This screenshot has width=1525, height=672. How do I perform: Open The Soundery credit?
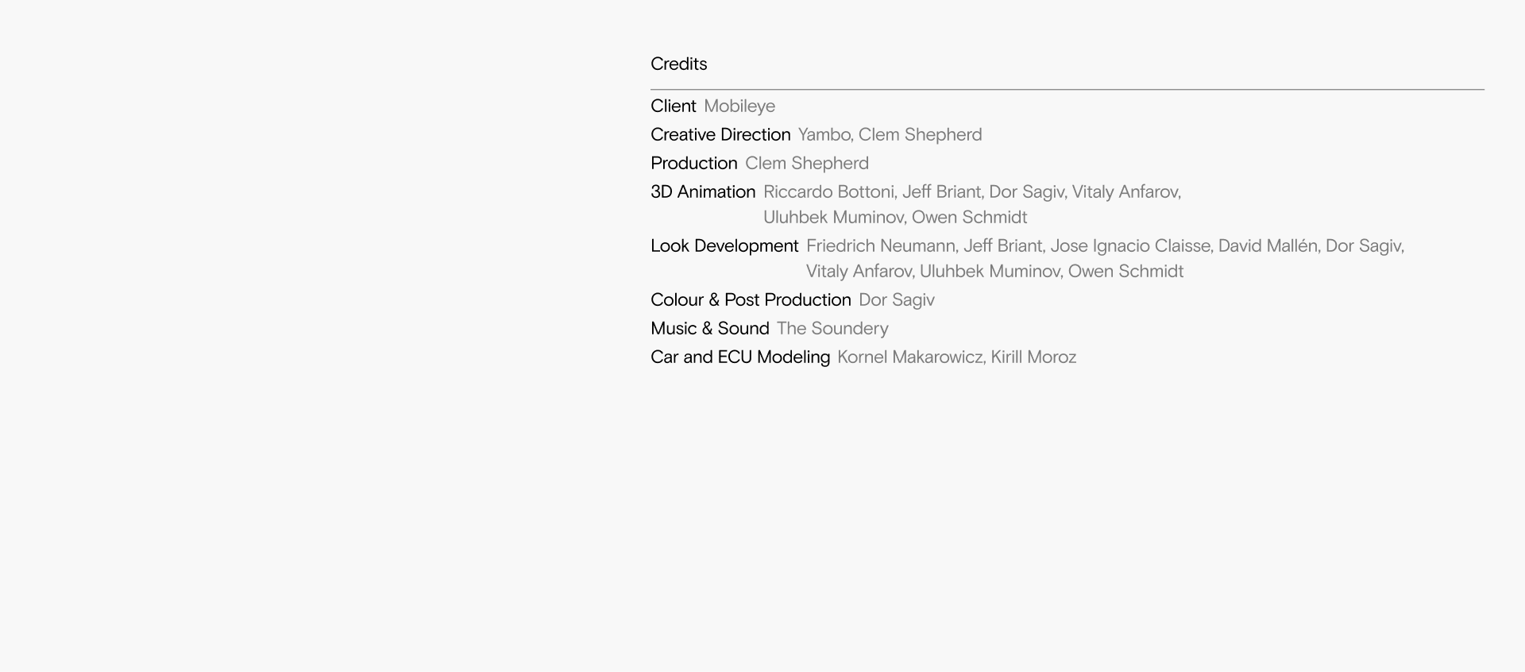click(832, 329)
